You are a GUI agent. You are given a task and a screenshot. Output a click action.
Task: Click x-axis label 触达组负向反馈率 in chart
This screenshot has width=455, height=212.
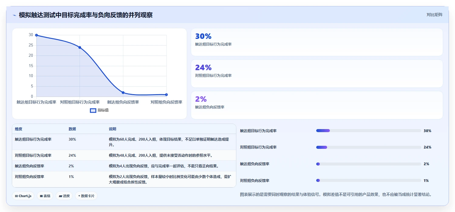point(123,102)
